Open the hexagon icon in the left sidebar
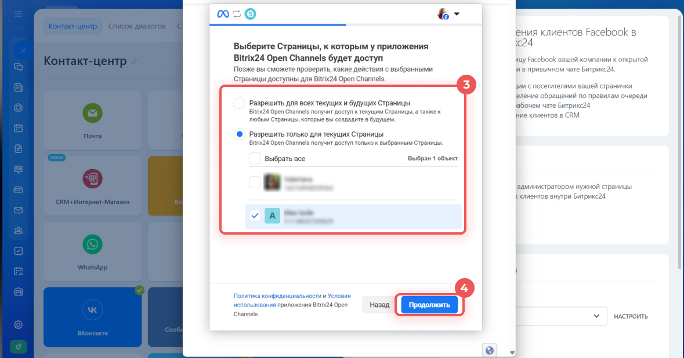The height and width of the screenshot is (358, 684). (19, 108)
